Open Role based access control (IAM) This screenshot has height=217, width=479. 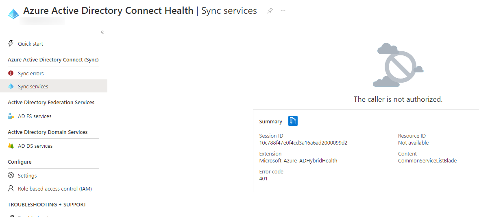pyautogui.click(x=55, y=189)
